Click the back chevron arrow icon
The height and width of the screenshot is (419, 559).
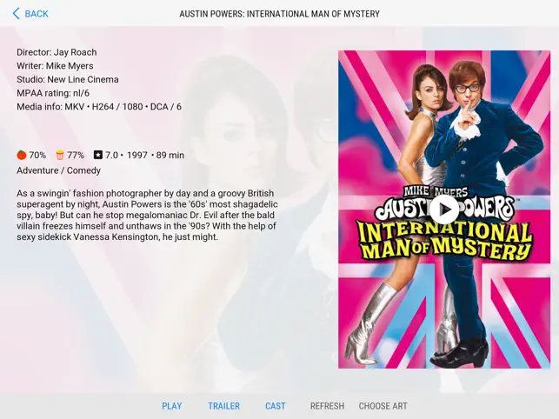click(16, 14)
